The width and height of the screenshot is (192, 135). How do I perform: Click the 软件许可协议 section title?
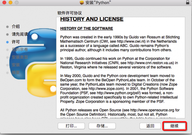tap(69, 13)
